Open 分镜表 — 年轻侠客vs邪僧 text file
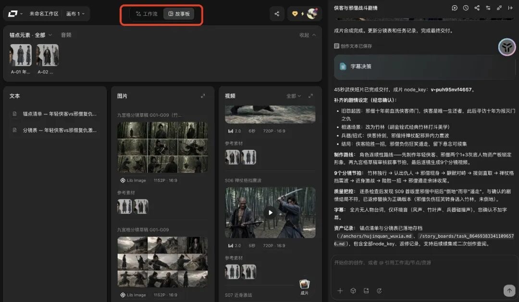The width and height of the screenshot is (519, 302). [55, 130]
